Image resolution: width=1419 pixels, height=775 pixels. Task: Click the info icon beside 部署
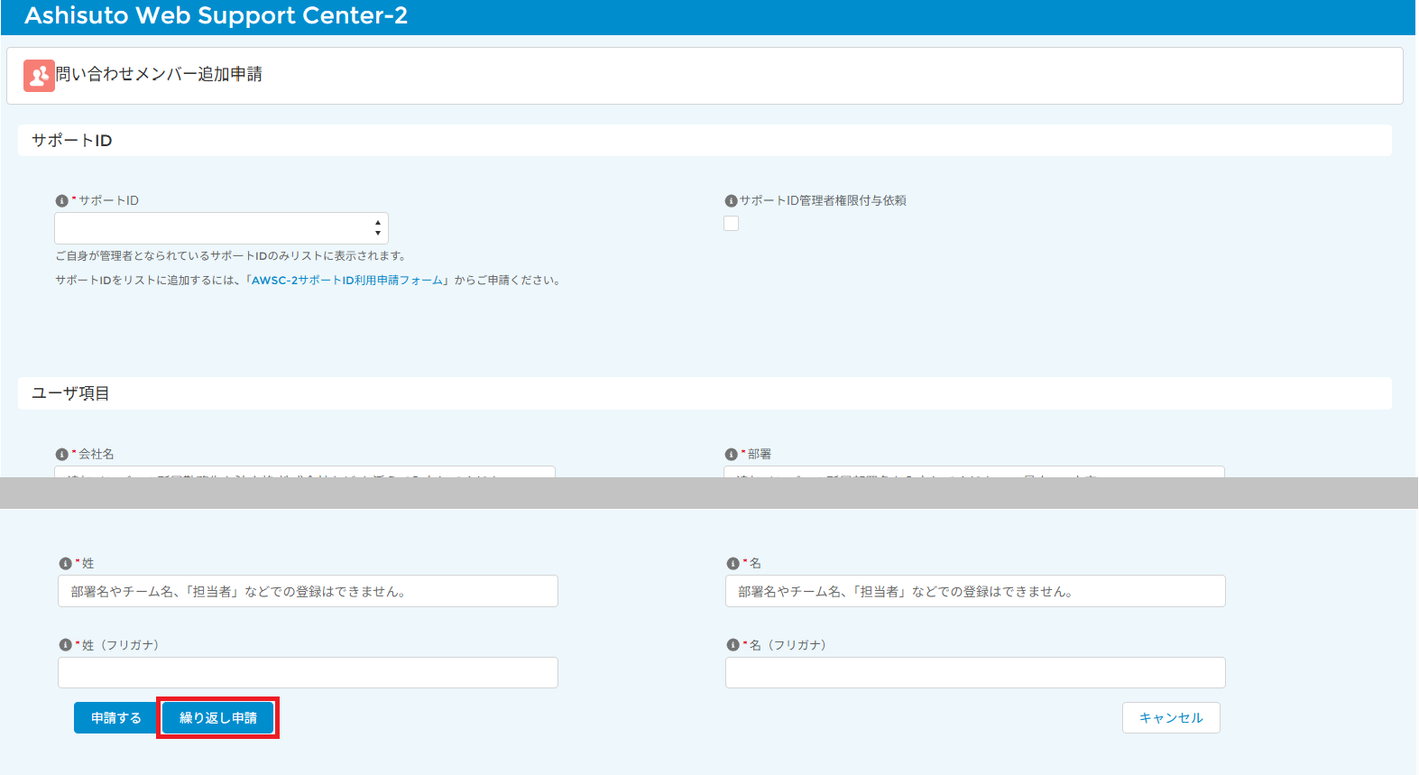tap(731, 455)
